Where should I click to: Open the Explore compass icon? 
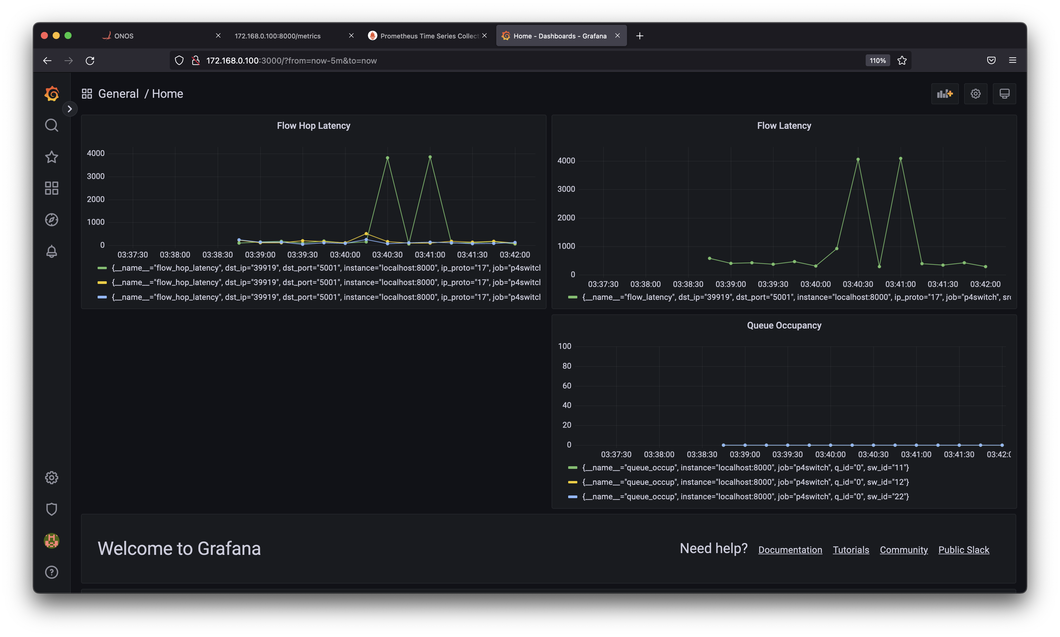pos(51,220)
